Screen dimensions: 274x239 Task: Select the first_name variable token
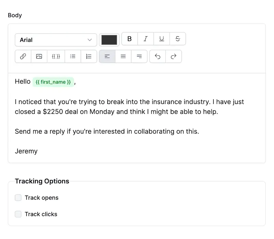tap(53, 82)
